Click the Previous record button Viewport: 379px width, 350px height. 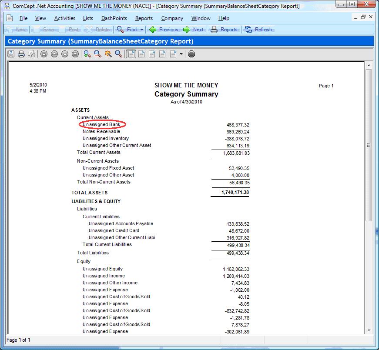coord(164,30)
